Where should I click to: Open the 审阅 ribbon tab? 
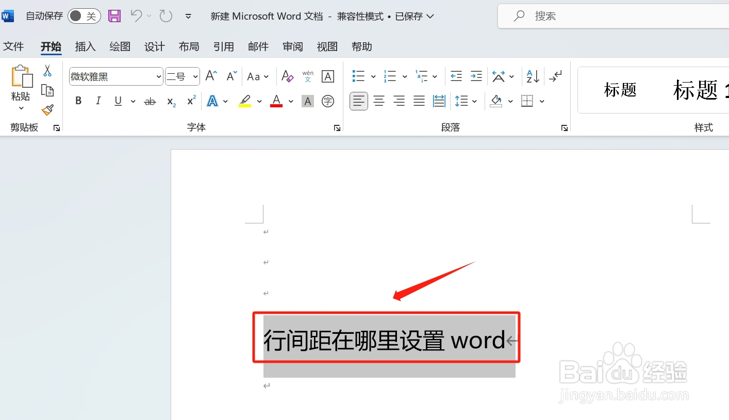292,46
